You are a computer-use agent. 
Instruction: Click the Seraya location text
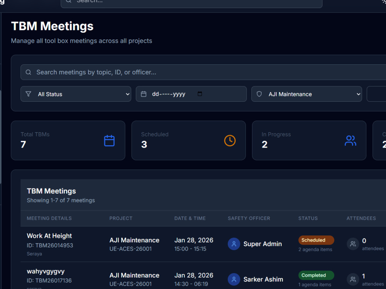click(x=34, y=254)
